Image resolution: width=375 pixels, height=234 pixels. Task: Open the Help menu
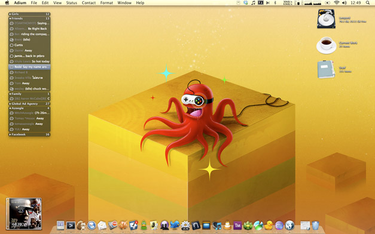pyautogui.click(x=140, y=2)
